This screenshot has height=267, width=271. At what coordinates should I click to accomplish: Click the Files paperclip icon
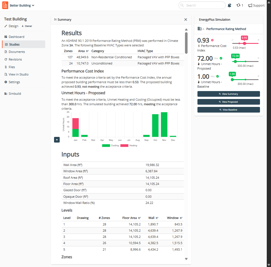6,67
